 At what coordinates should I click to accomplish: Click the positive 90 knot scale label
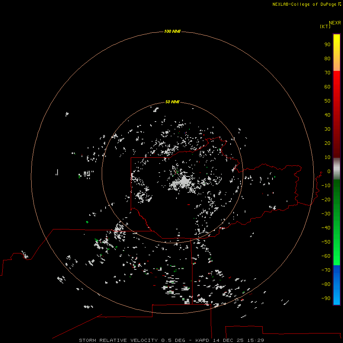pos(327,45)
